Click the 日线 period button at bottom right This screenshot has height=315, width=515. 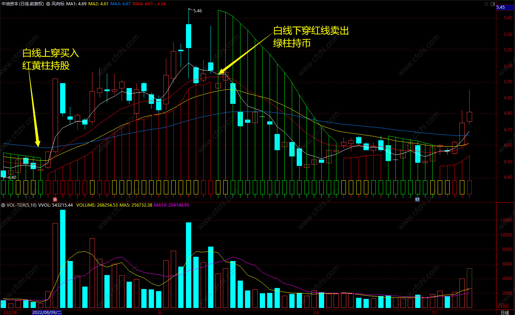(505, 313)
